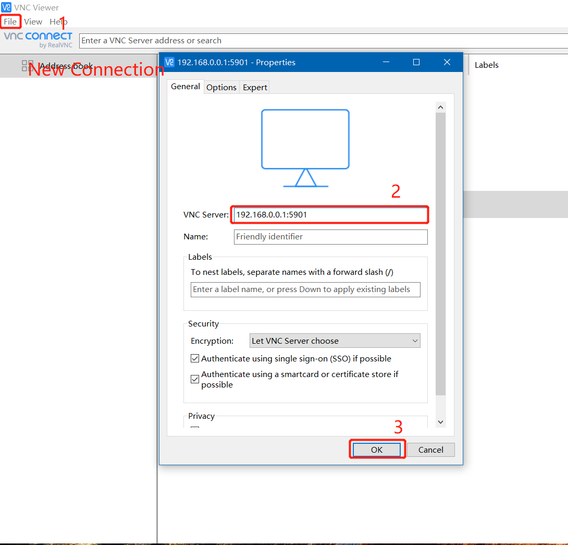This screenshot has height=545, width=568.
Task: Click the VNC Connect by RealVNC logo
Action: coord(38,40)
